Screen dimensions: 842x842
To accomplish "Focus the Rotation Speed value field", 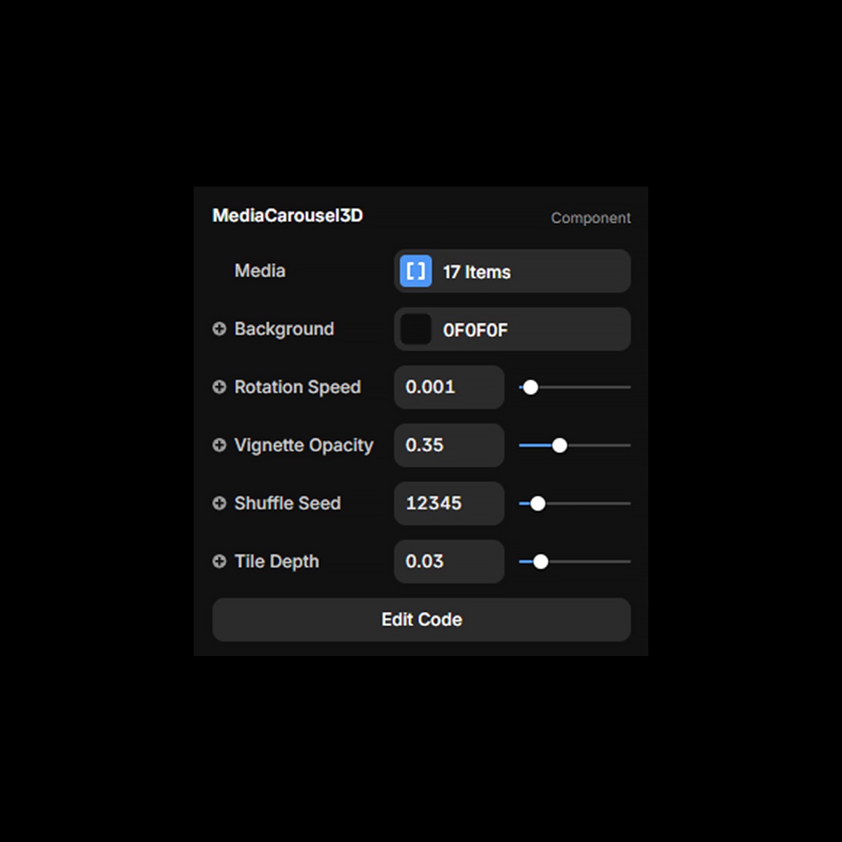I will 448,387.
